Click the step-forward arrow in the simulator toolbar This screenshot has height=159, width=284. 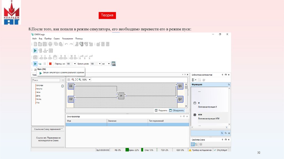point(40,64)
